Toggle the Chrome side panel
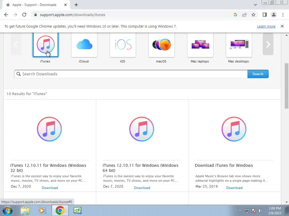 point(265,15)
